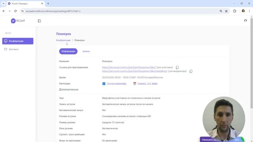
Task: Download the ics файл link
Action: point(147,84)
